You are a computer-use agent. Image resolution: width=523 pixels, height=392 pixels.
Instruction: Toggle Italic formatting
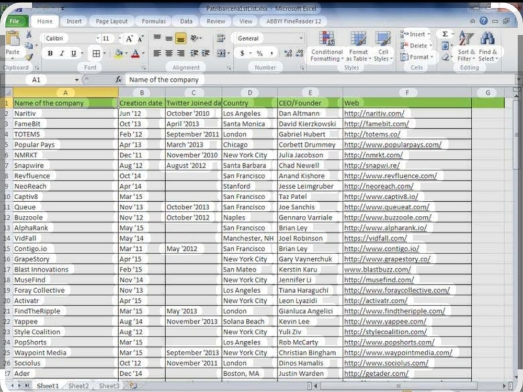tap(62, 53)
